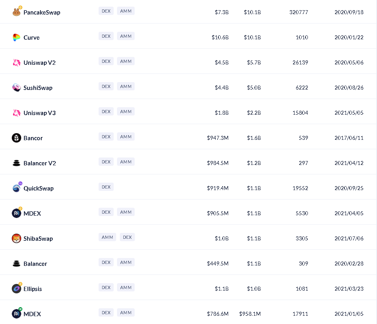Click the QuickSwap logo icon
The image size is (377, 324).
tap(16, 189)
